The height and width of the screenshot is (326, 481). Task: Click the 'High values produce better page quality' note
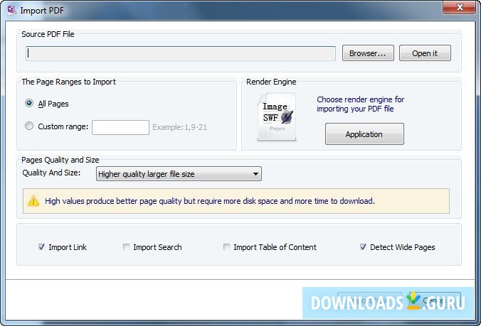coord(210,201)
